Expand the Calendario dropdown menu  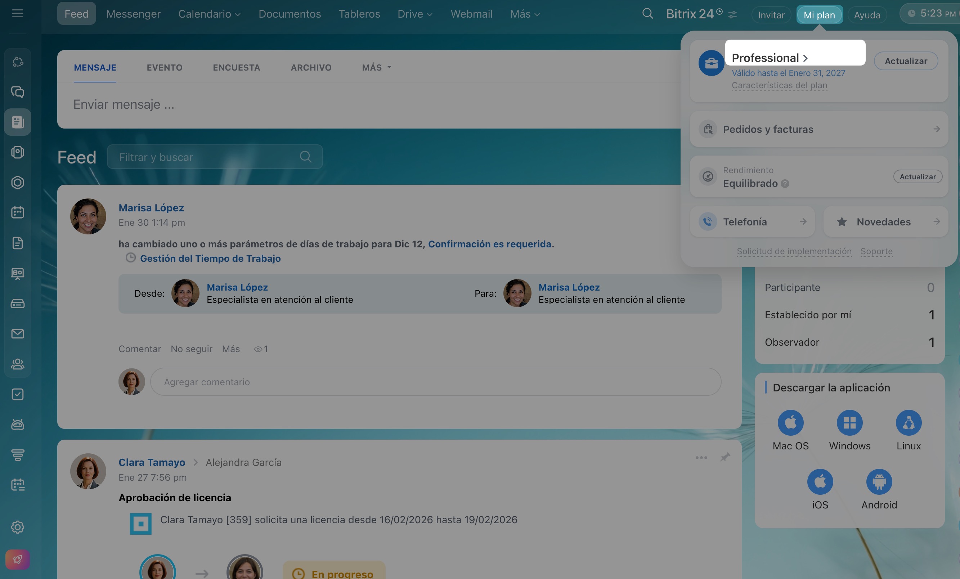coord(209,14)
